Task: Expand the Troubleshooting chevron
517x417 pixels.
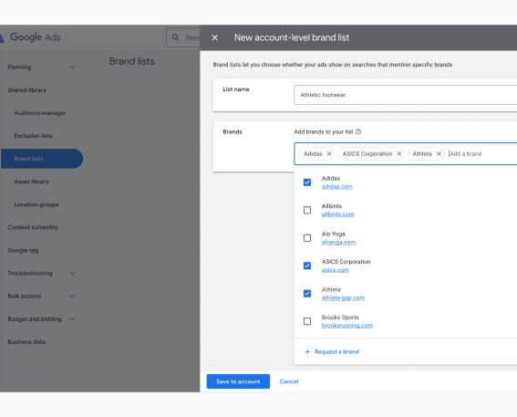Action: 72,273
